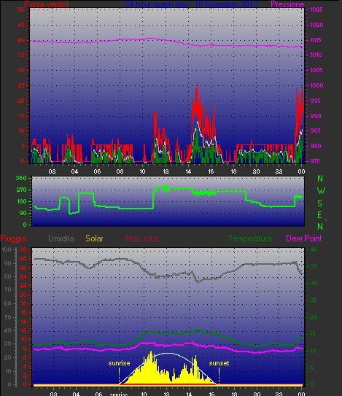342x396 pixels.
Task: Click the yellow solar radiation peak
Action: (x=151, y=352)
